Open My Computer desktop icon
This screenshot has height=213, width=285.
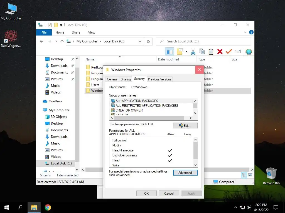click(11, 12)
